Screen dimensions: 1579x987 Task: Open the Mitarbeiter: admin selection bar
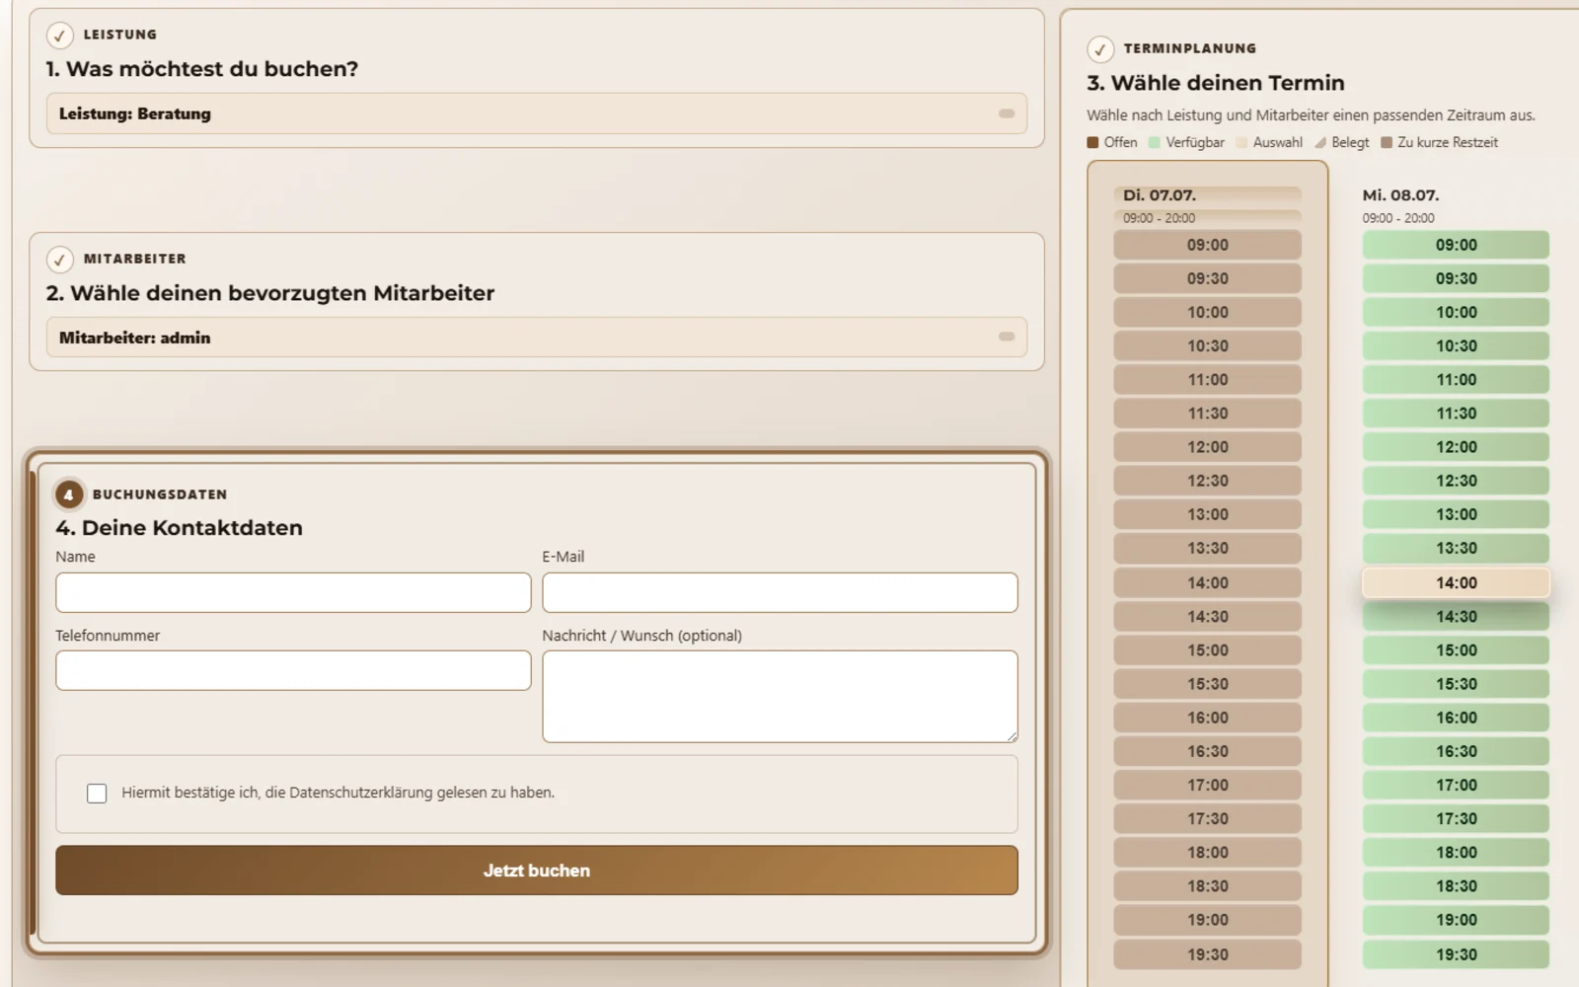(x=536, y=337)
